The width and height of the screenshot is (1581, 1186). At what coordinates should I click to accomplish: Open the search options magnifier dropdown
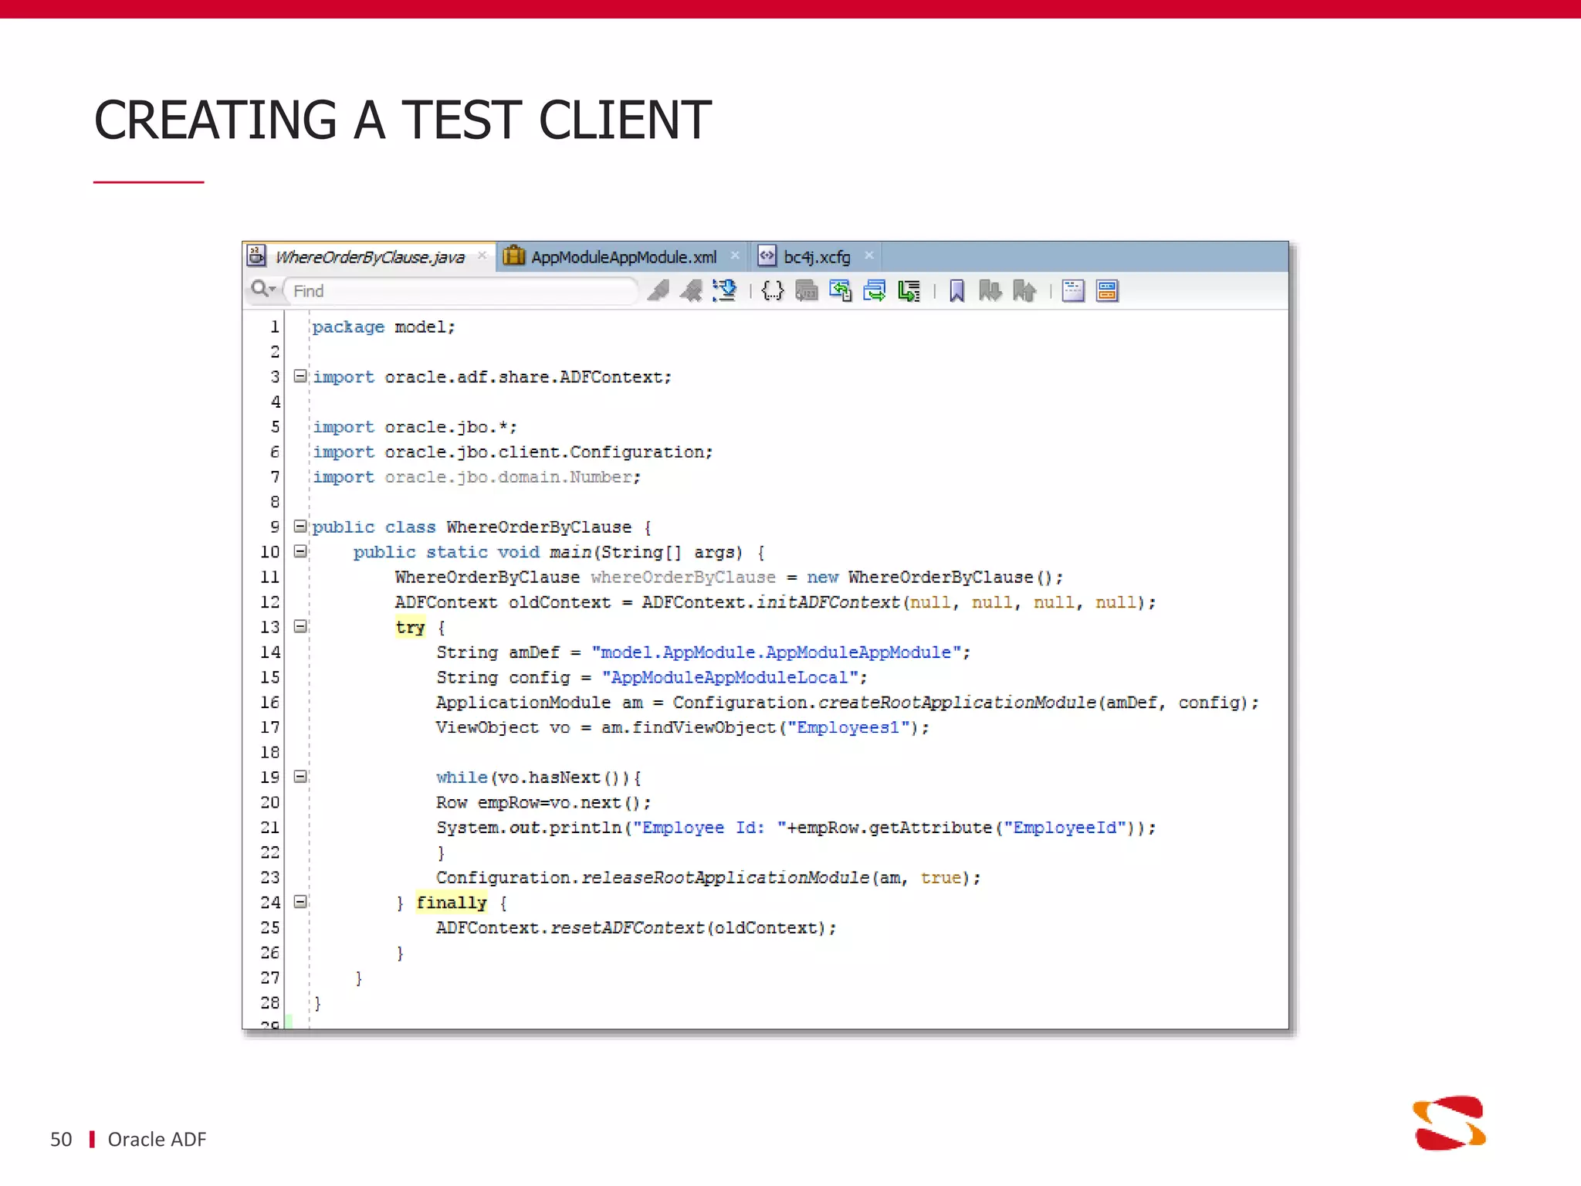pyautogui.click(x=263, y=290)
